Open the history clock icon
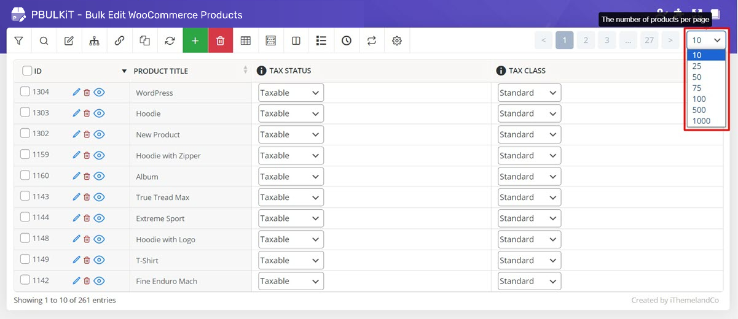 [x=347, y=41]
